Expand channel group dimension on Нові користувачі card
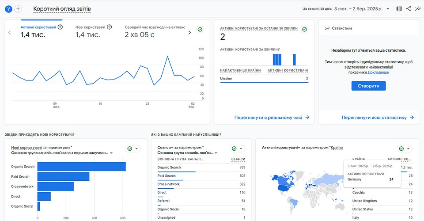The image size is (424, 221). click(x=111, y=153)
